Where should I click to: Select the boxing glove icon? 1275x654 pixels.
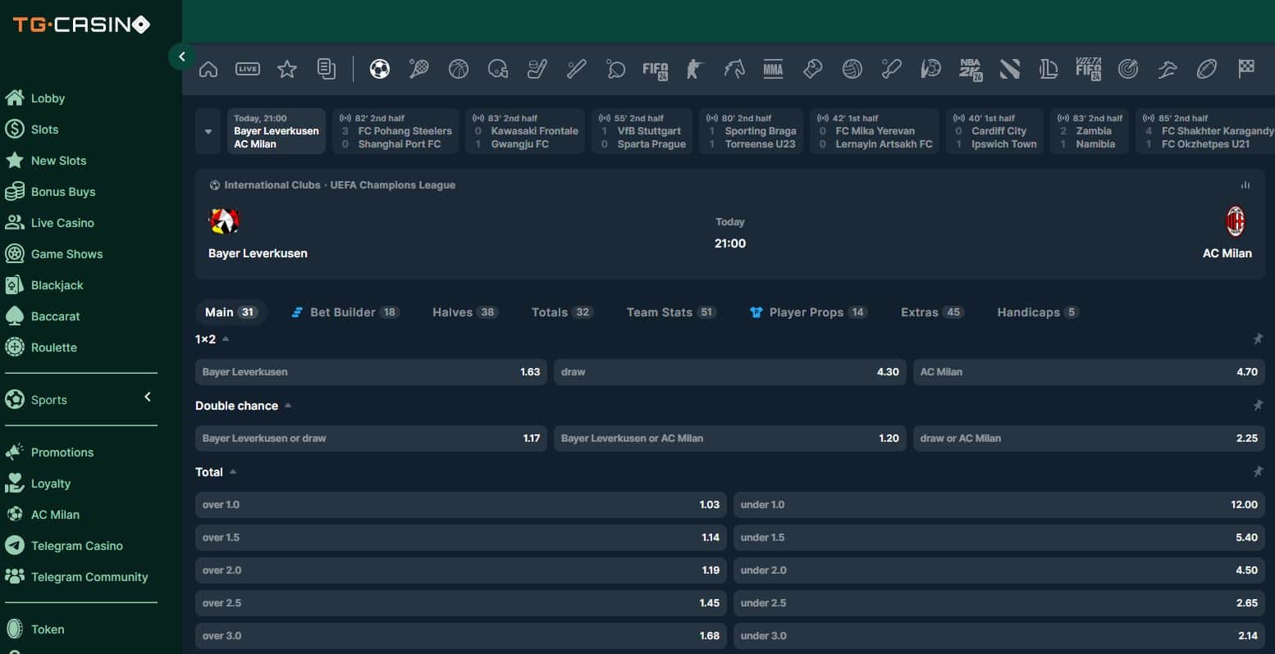(x=812, y=70)
